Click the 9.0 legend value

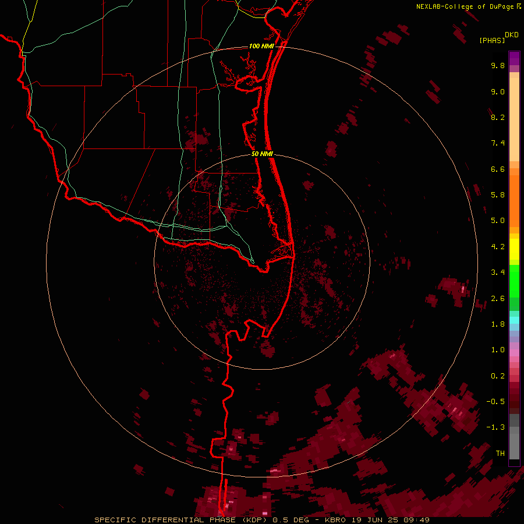click(498, 91)
